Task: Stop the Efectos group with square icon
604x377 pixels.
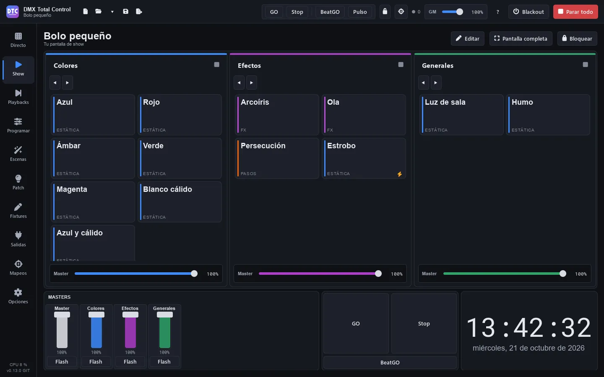Action: point(401,65)
